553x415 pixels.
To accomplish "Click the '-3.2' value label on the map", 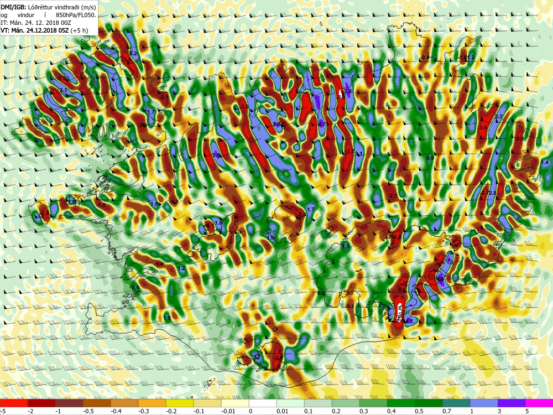I will pyautogui.click(x=349, y=151).
